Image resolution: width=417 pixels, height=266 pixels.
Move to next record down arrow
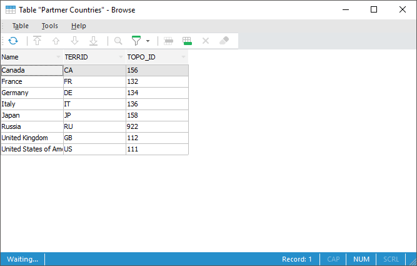75,41
